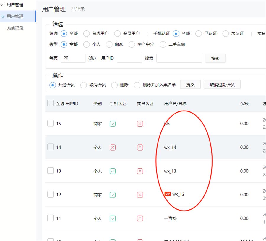
Task: Click phone verified checkmark icon for user 13
Action: [x=113, y=171]
